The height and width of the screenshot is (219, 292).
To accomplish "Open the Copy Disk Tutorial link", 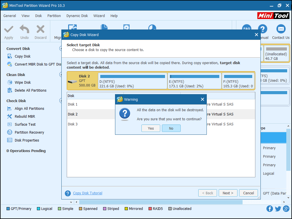I will [x=87, y=193].
